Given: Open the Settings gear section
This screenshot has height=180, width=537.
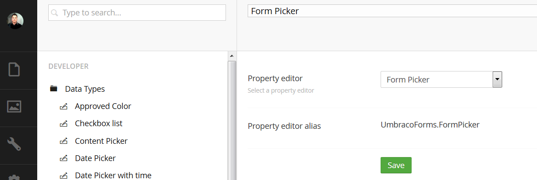Looking at the screenshot, I should 14,177.
